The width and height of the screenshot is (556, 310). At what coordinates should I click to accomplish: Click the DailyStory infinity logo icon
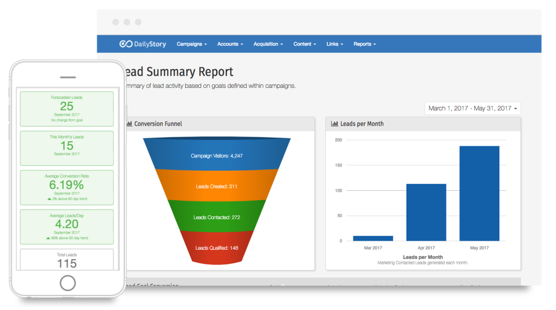pyautogui.click(x=126, y=44)
